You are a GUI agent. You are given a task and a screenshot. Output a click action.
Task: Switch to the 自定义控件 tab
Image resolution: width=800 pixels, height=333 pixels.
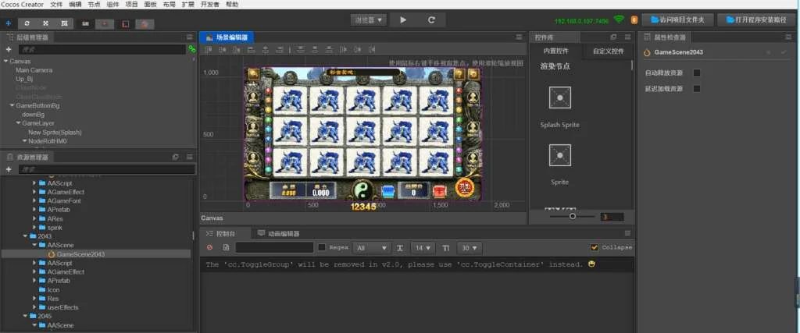tap(608, 51)
